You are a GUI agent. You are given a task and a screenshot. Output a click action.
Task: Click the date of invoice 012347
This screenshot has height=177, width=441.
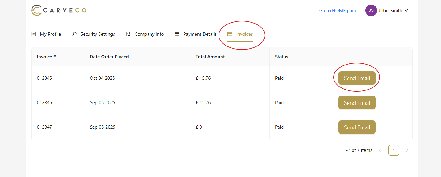click(x=103, y=127)
